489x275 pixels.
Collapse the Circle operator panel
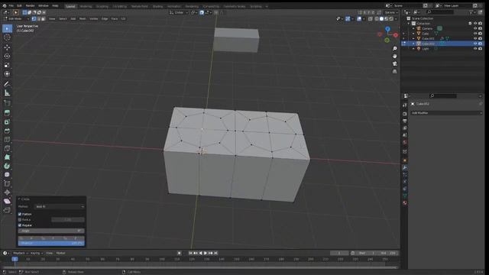point(19,199)
